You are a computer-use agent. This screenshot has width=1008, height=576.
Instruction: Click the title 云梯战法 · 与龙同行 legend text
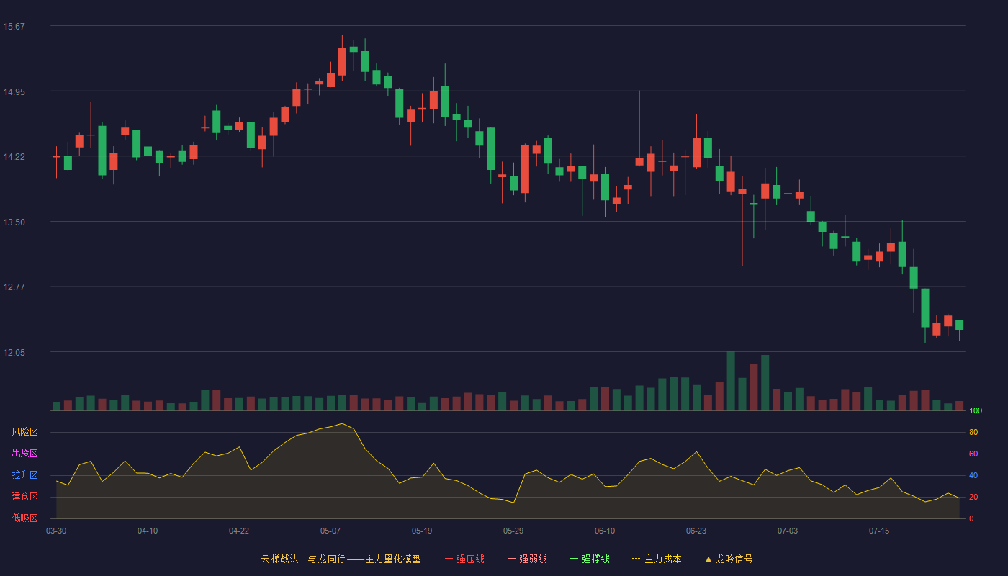pos(303,559)
